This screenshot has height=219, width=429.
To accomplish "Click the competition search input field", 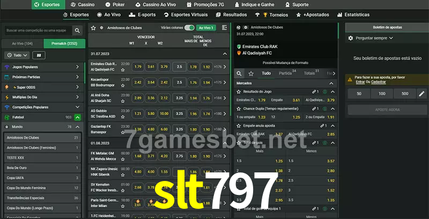I will tap(36, 31).
